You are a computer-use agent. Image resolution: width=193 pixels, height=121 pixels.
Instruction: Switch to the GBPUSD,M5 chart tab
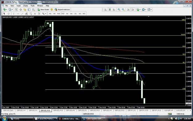(70, 110)
